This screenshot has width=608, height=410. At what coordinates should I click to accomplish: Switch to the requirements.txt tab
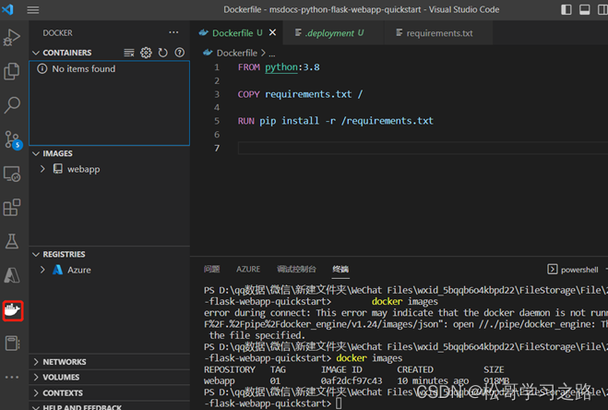[438, 33]
